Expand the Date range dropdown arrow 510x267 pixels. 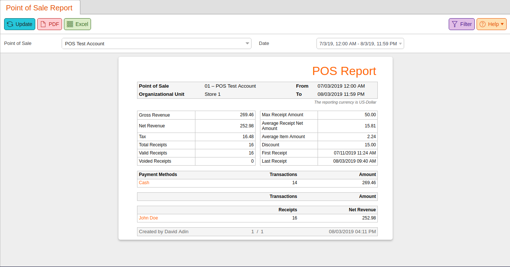(x=400, y=43)
